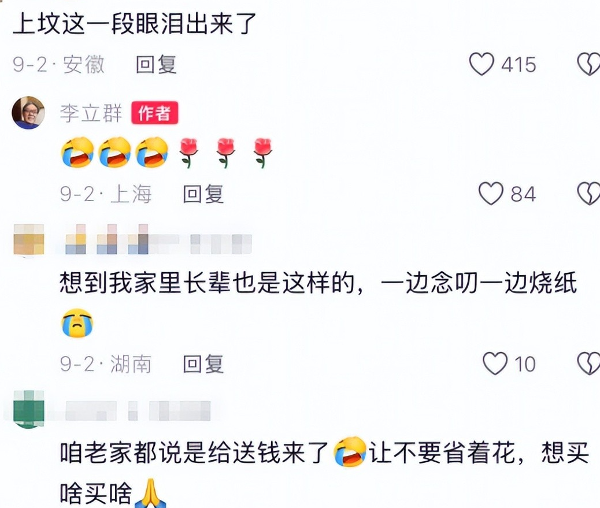Open the 李立群 username link

[x=91, y=113]
